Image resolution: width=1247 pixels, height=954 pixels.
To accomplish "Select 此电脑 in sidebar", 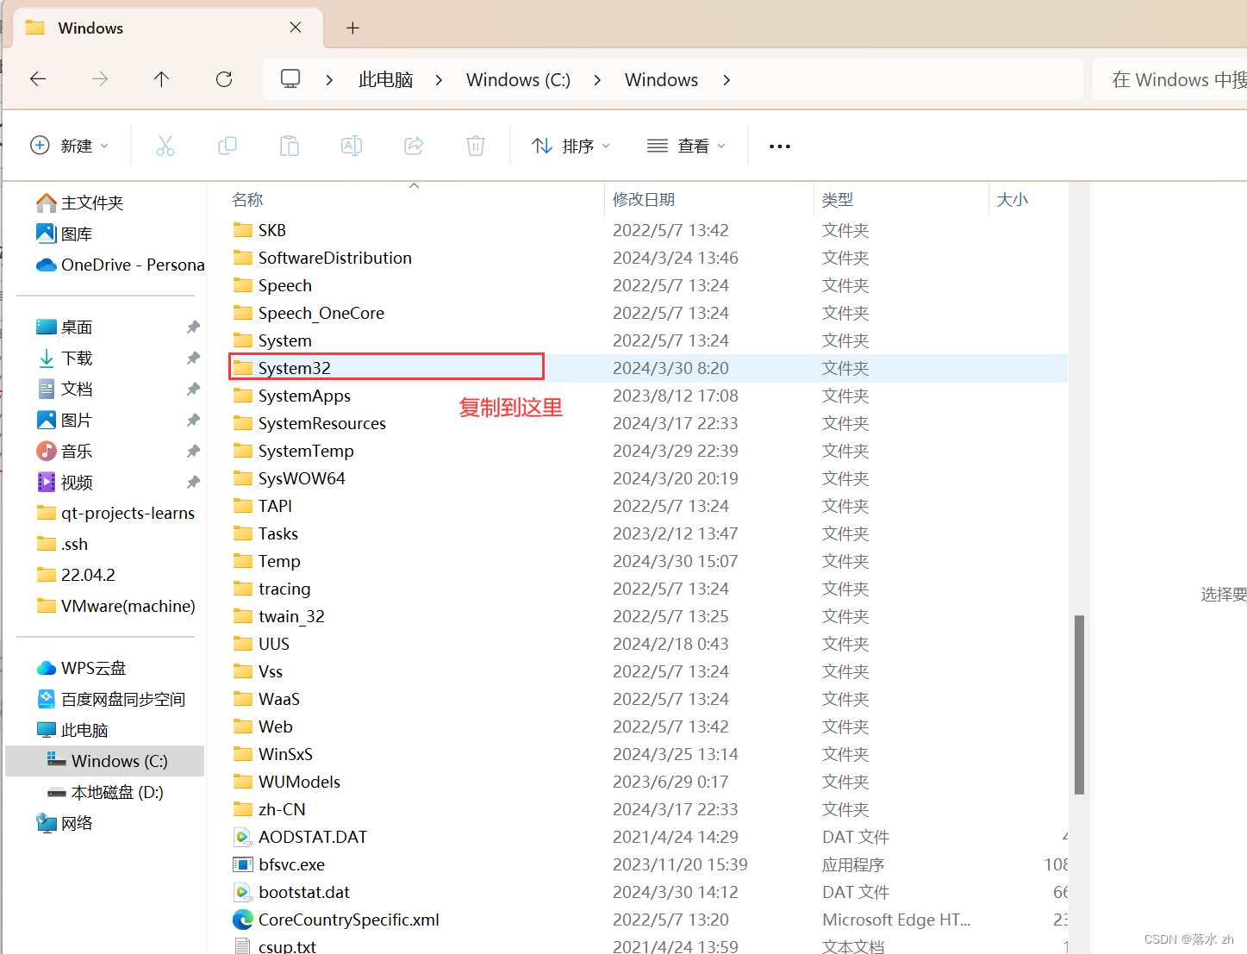I will (72, 730).
